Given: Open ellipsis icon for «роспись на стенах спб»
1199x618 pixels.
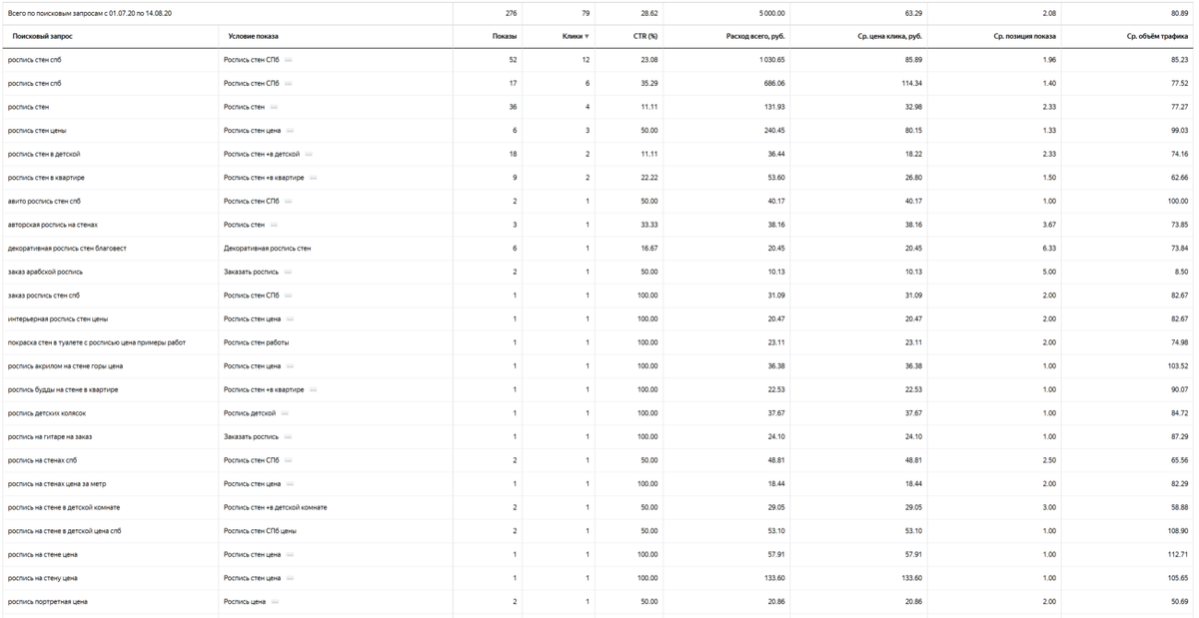Looking at the screenshot, I should pyautogui.click(x=288, y=461).
